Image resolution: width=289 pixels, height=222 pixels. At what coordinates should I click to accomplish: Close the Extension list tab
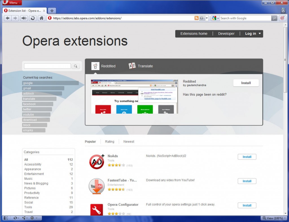pos(44,11)
